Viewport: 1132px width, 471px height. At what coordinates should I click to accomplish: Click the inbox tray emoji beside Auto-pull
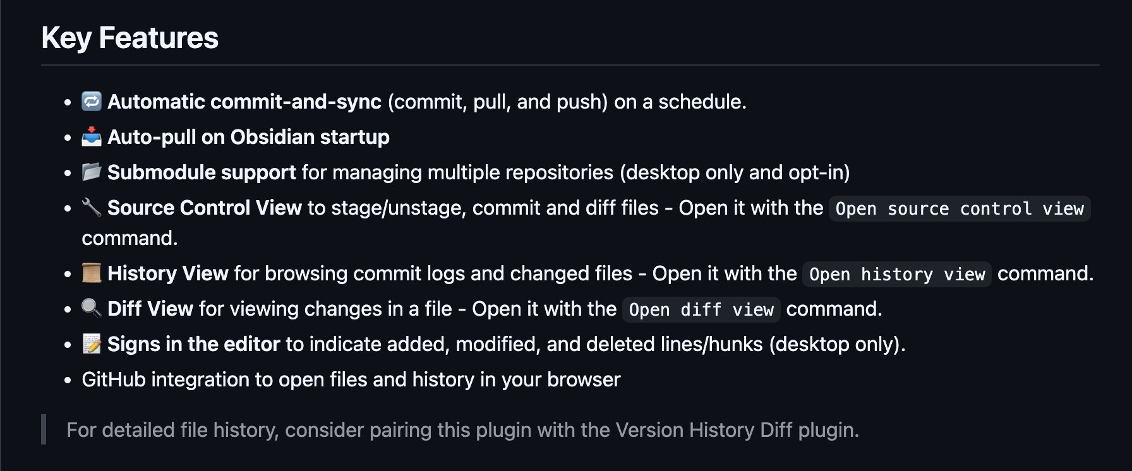click(92, 136)
